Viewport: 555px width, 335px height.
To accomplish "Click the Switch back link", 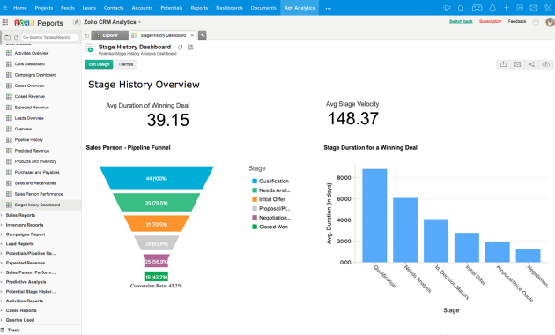I will 461,22.
